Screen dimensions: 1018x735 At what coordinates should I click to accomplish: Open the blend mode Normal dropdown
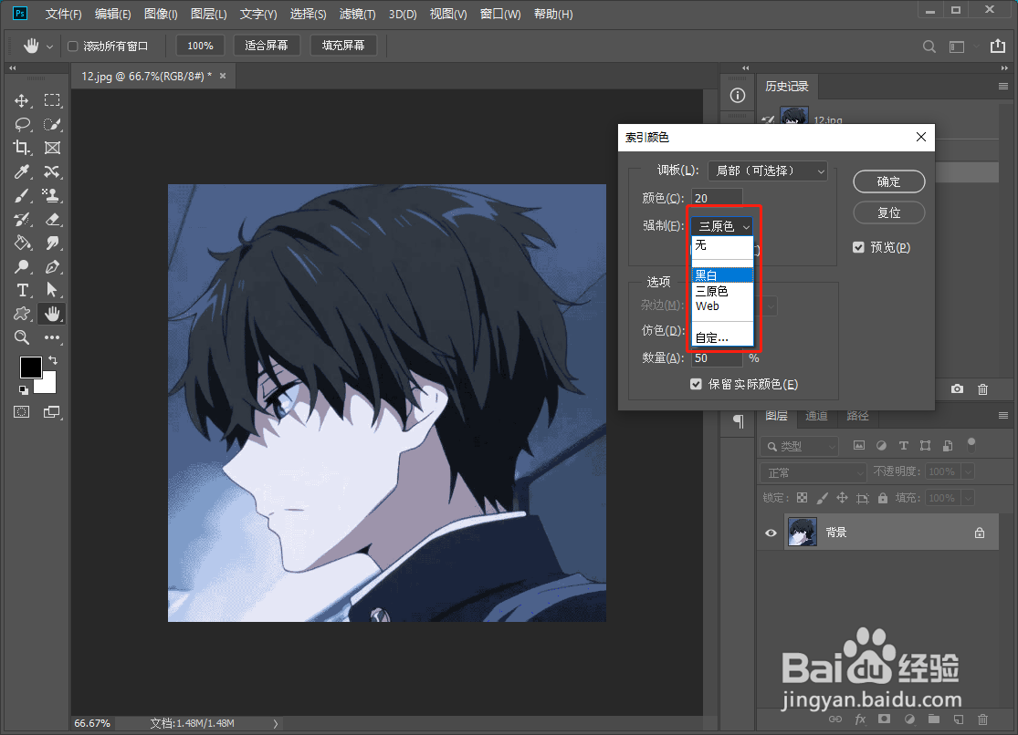(x=813, y=472)
